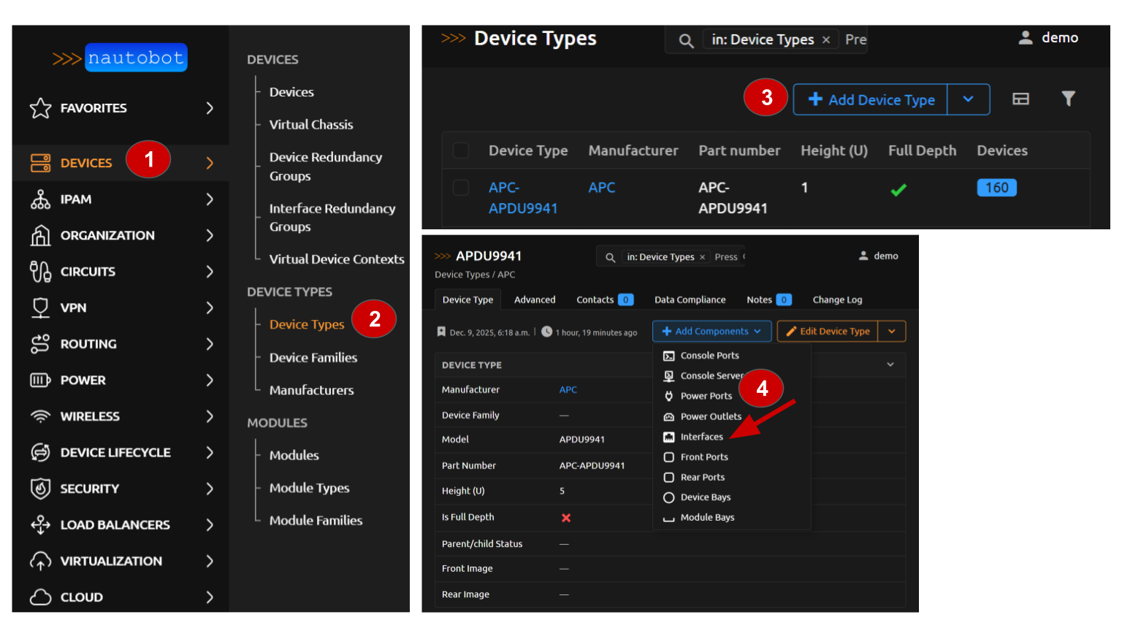
Task: Select the IPAM sidebar icon
Action: pos(42,199)
